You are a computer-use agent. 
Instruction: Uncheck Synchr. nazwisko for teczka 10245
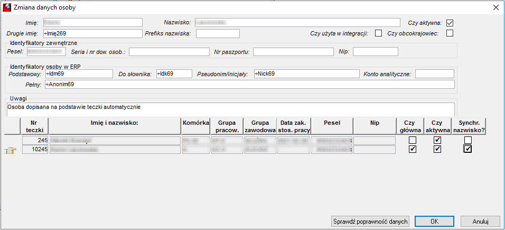(468, 149)
